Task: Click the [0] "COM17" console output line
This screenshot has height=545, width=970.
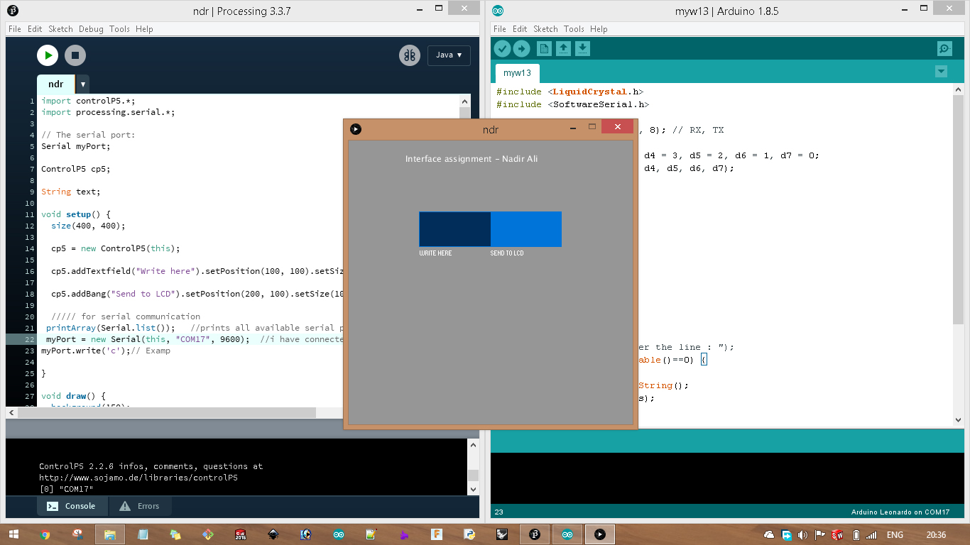Action: [66, 489]
